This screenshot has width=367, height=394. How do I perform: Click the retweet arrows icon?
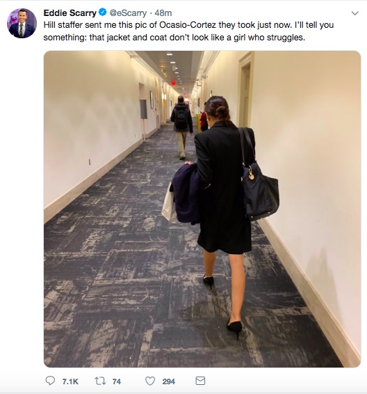(100, 381)
